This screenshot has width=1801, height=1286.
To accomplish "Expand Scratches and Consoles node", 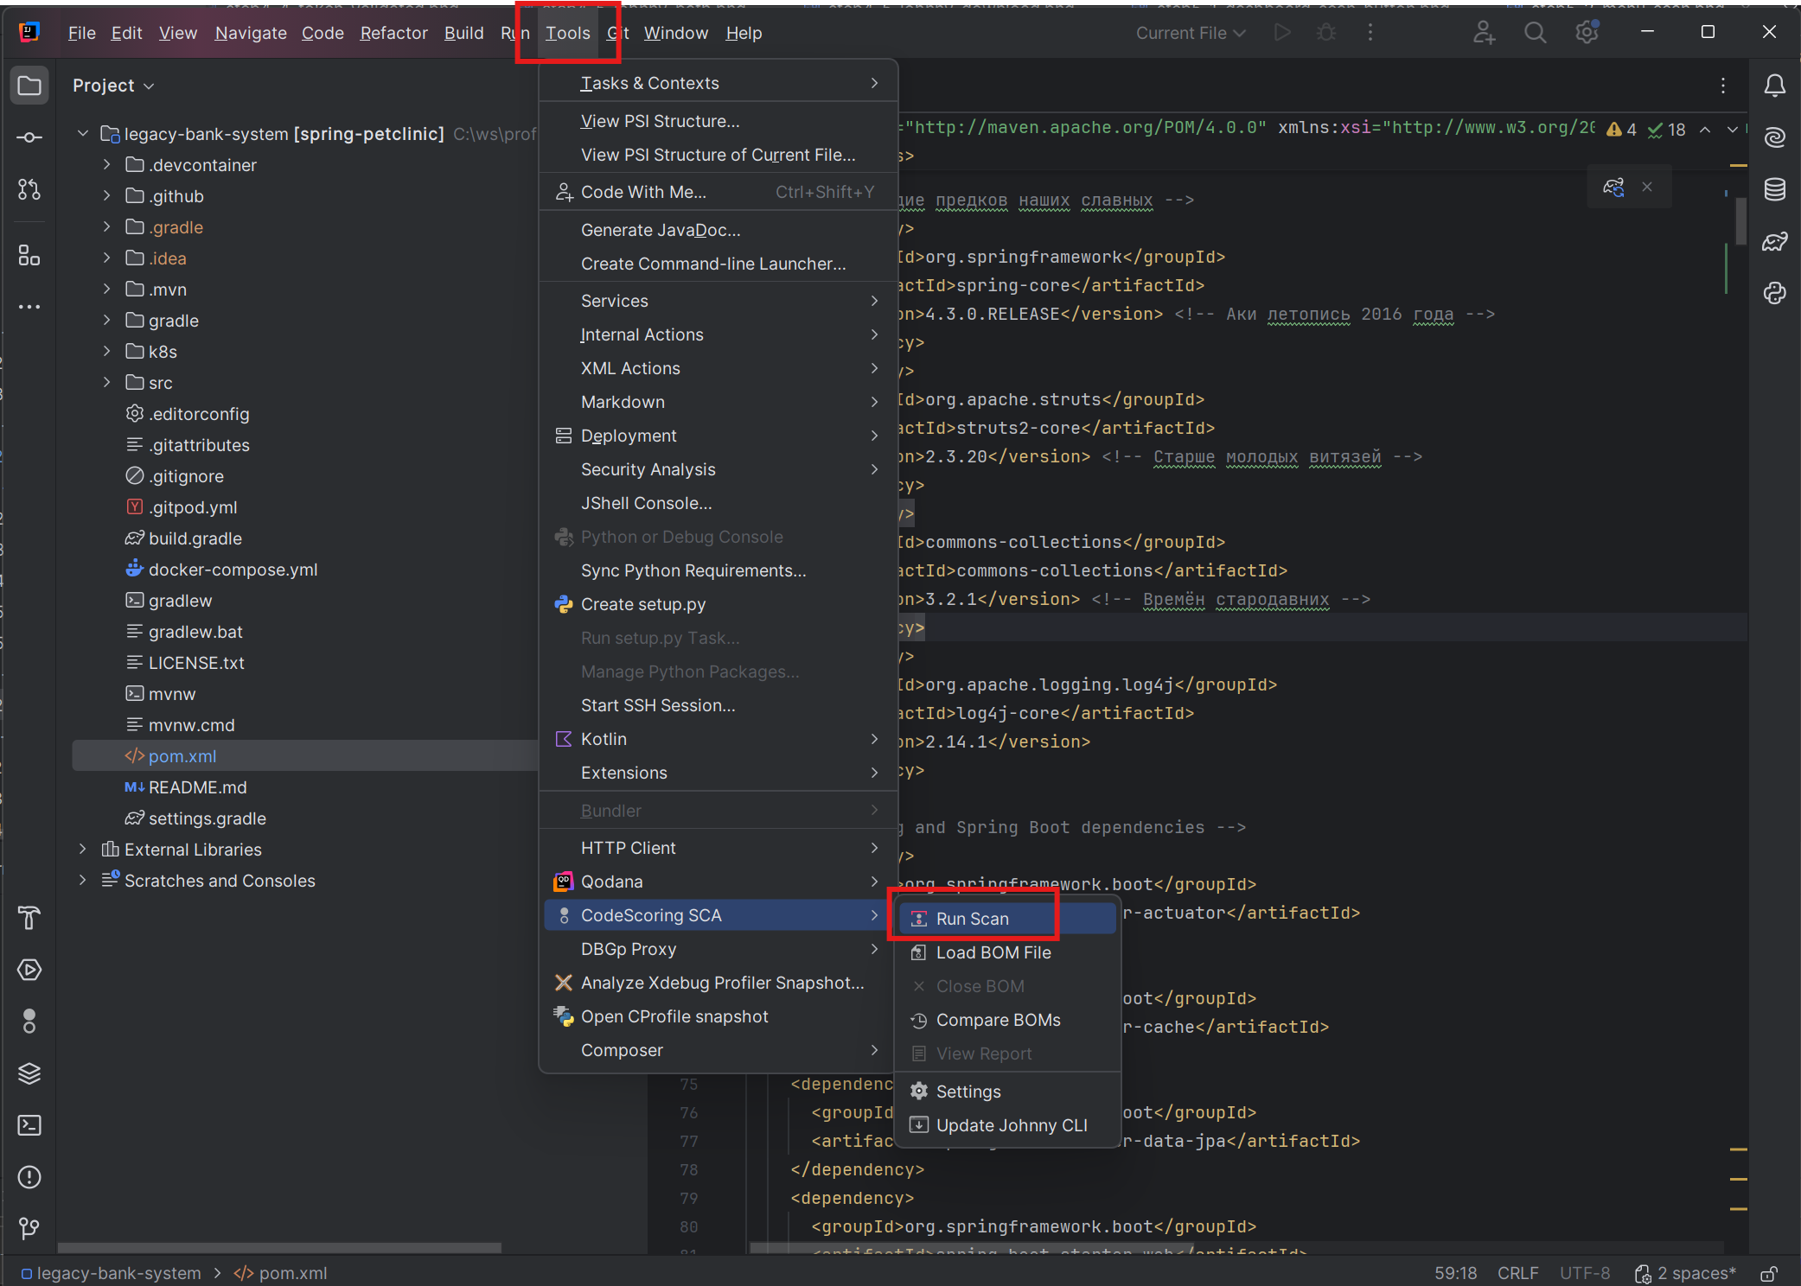I will coord(82,880).
